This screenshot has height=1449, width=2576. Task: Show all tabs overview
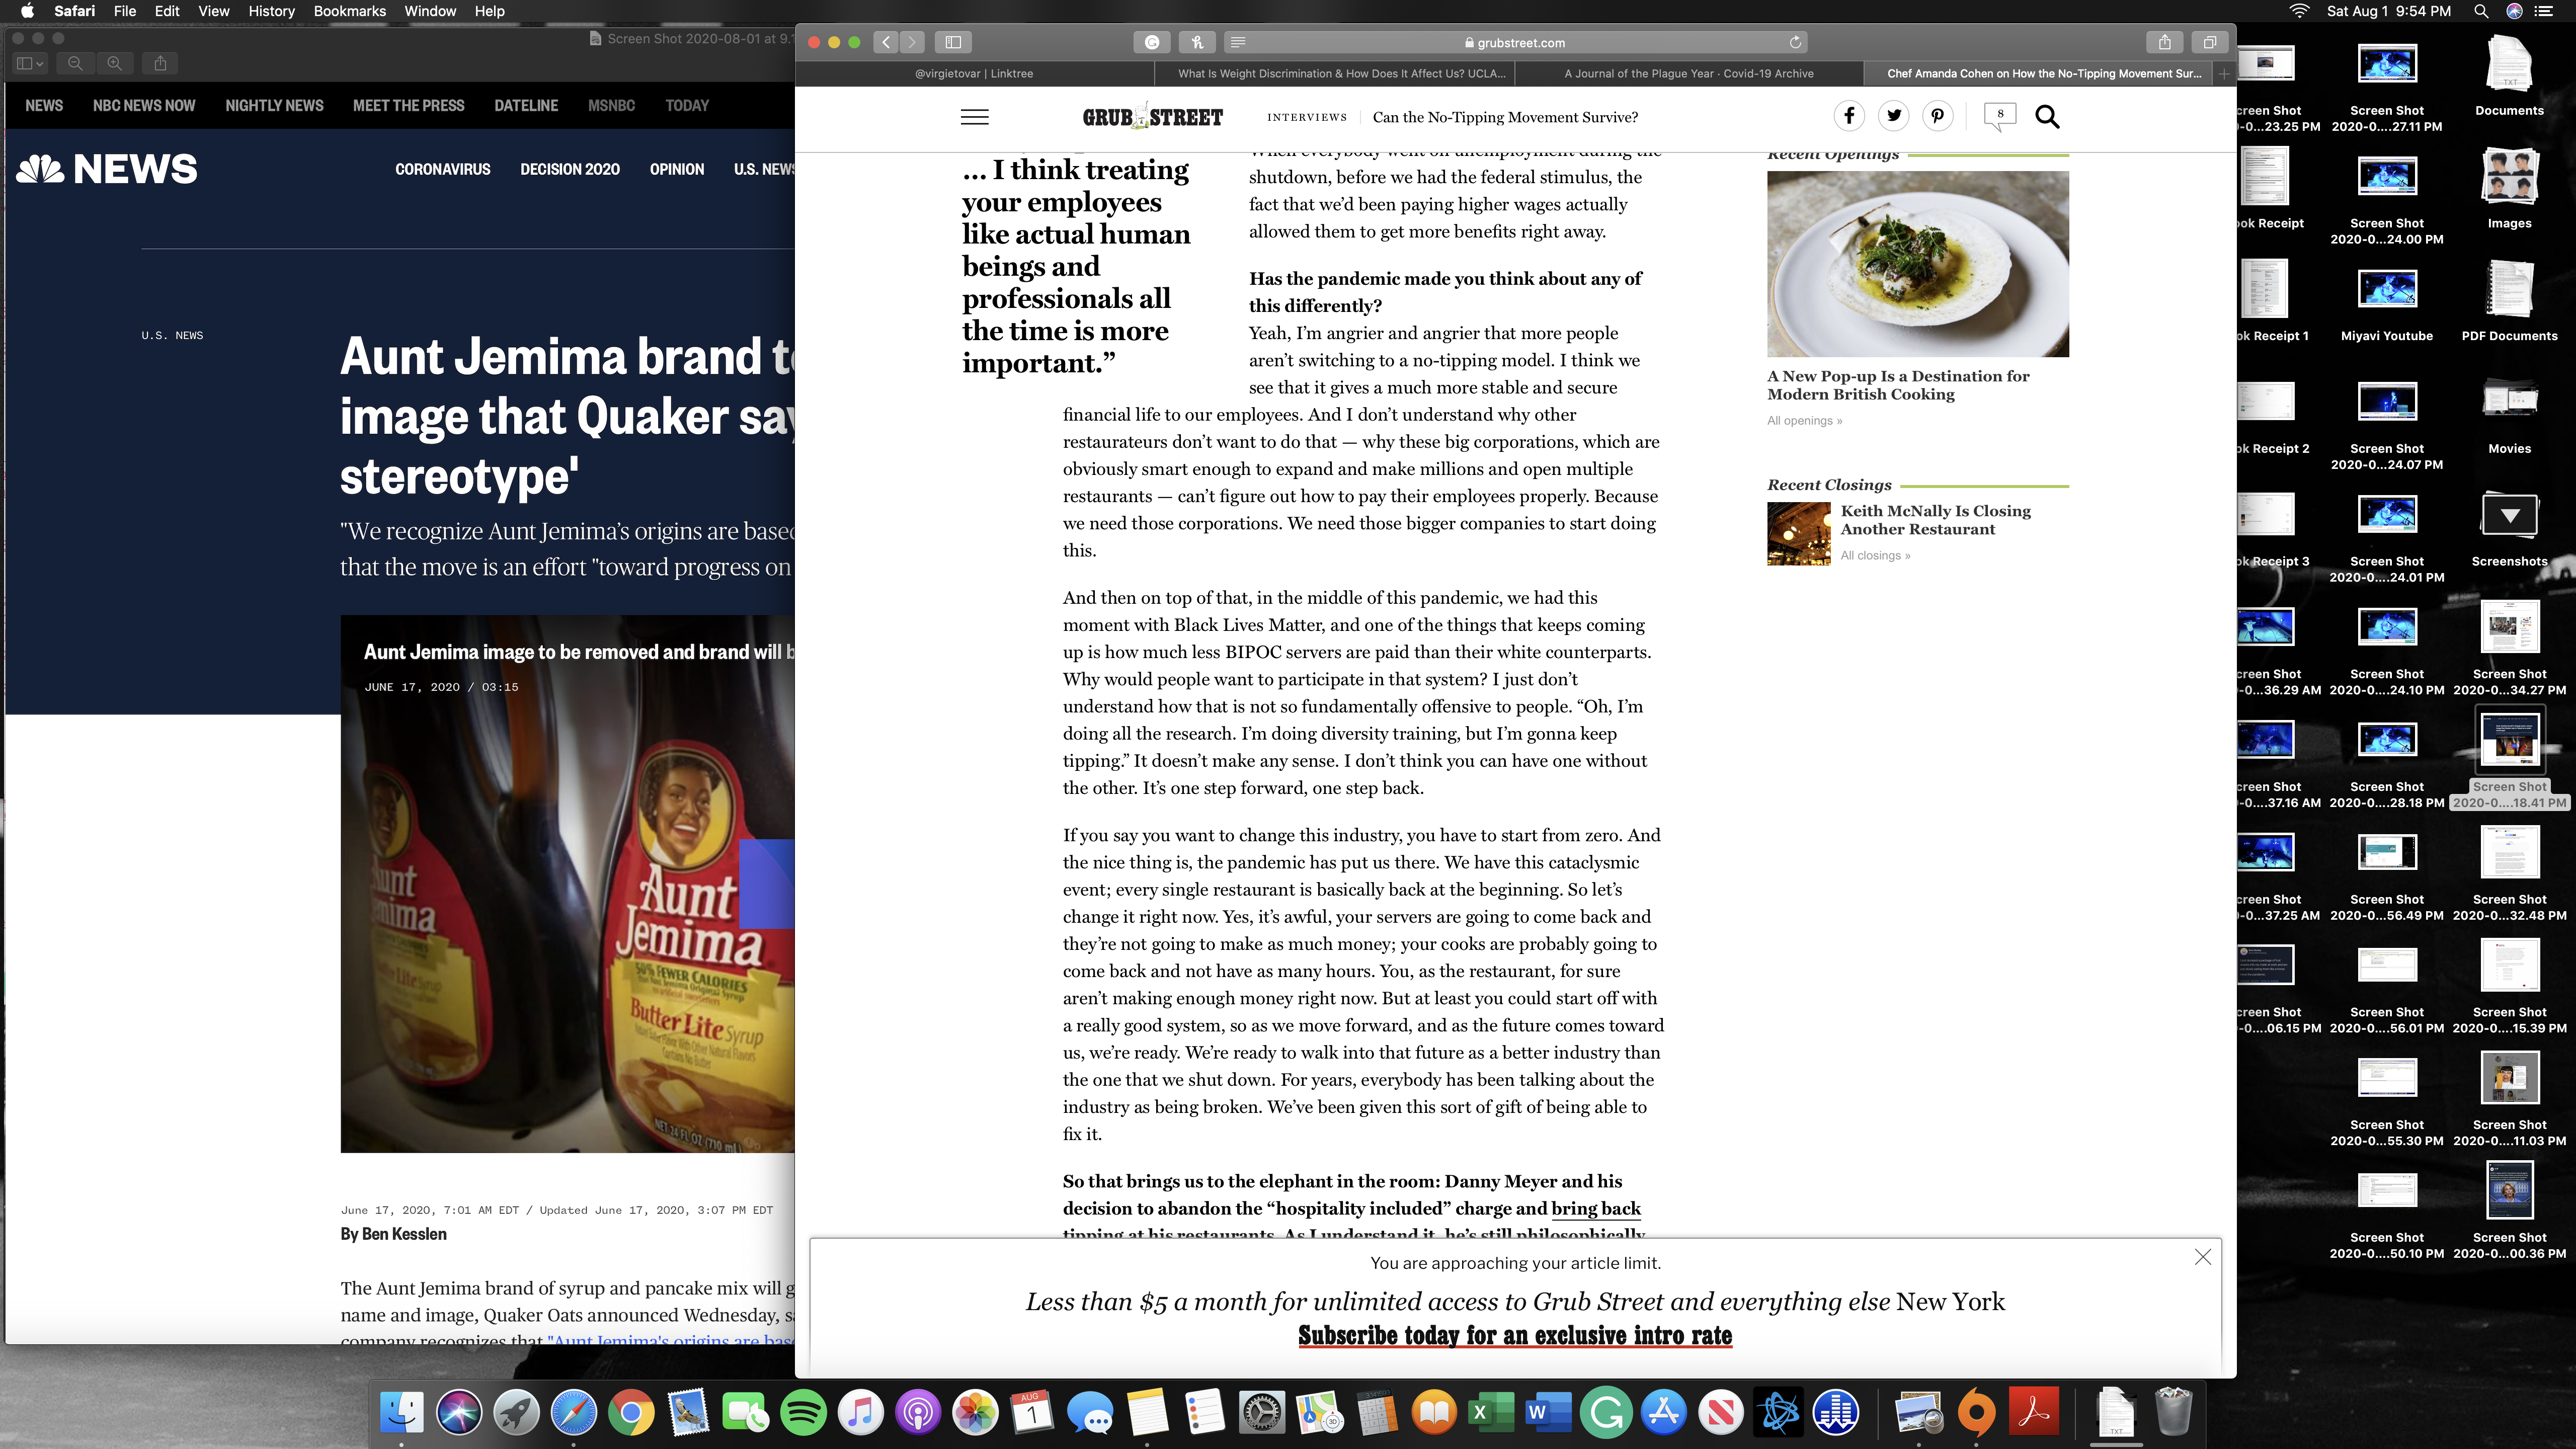[x=2209, y=42]
